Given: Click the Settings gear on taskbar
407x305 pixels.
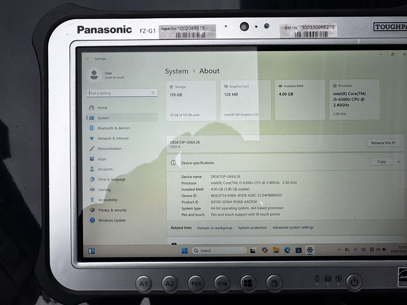Looking at the screenshot, I should click(x=310, y=250).
